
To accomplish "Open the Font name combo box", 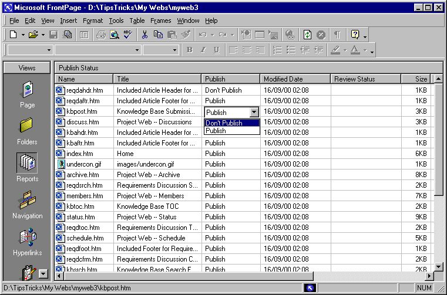I will (x=98, y=50).
